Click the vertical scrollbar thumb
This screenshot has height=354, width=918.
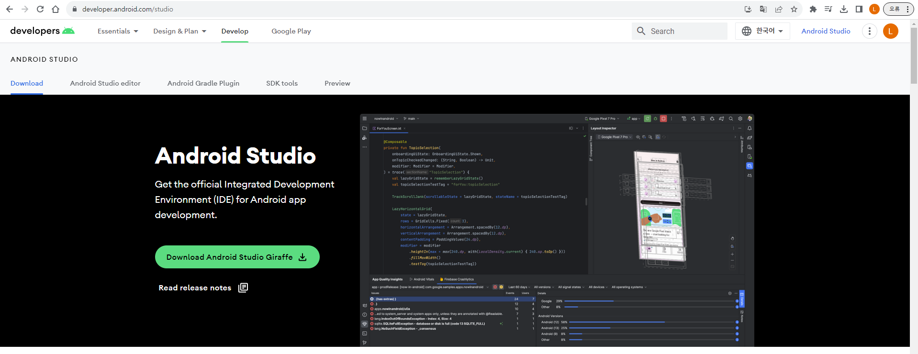[914, 55]
